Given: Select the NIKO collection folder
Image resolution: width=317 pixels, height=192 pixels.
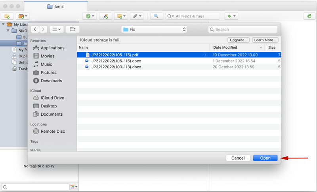Looking at the screenshot, I should (19, 31).
